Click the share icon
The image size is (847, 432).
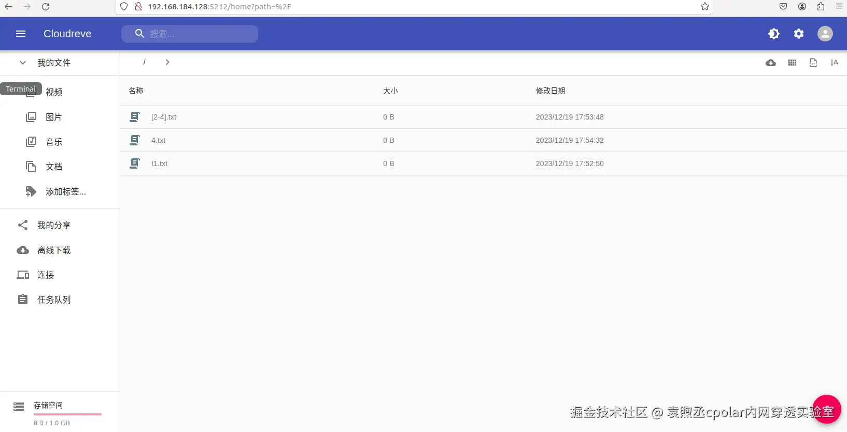pos(23,225)
